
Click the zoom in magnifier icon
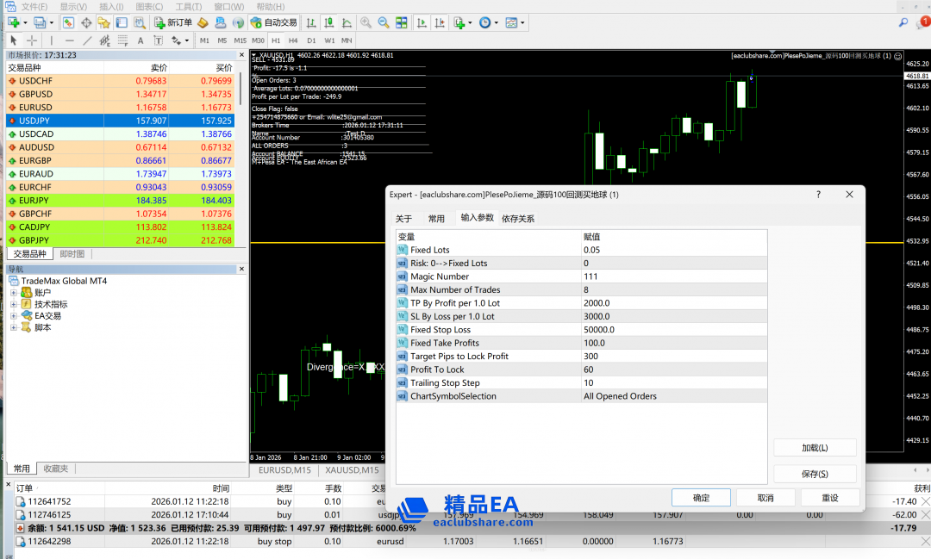point(366,22)
